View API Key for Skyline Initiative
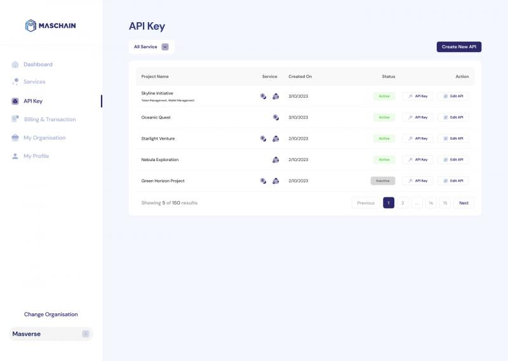Screen dimensions: 508x361 418,96
